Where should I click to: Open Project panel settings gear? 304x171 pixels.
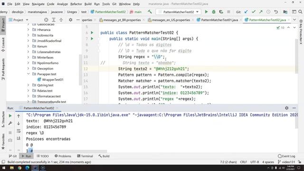[x=71, y=20]
